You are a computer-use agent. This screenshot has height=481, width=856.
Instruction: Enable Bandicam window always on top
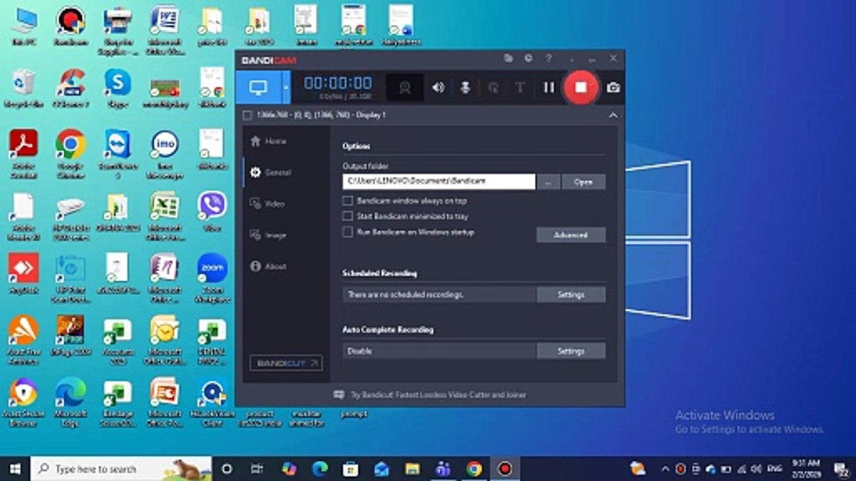click(347, 200)
